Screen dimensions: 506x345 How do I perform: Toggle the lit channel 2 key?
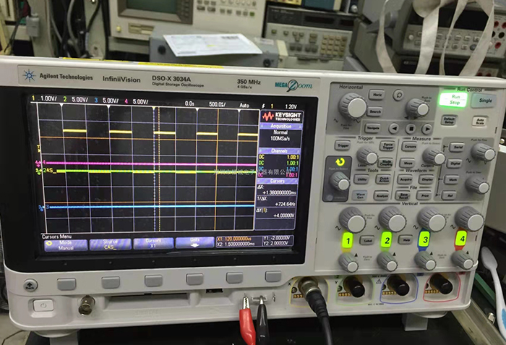pos(387,240)
